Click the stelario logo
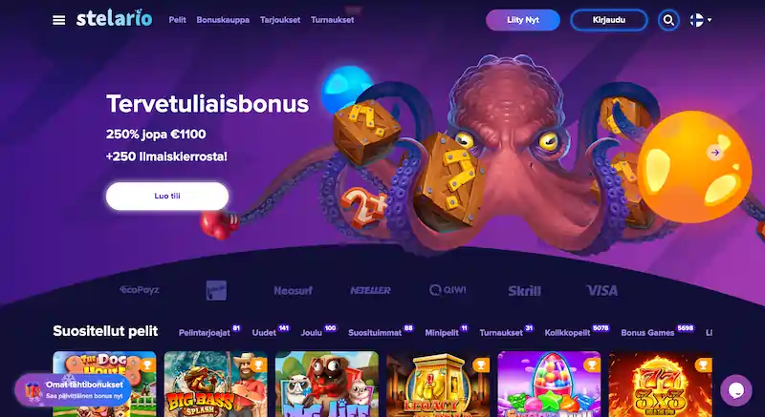765x417 pixels. pos(114,18)
